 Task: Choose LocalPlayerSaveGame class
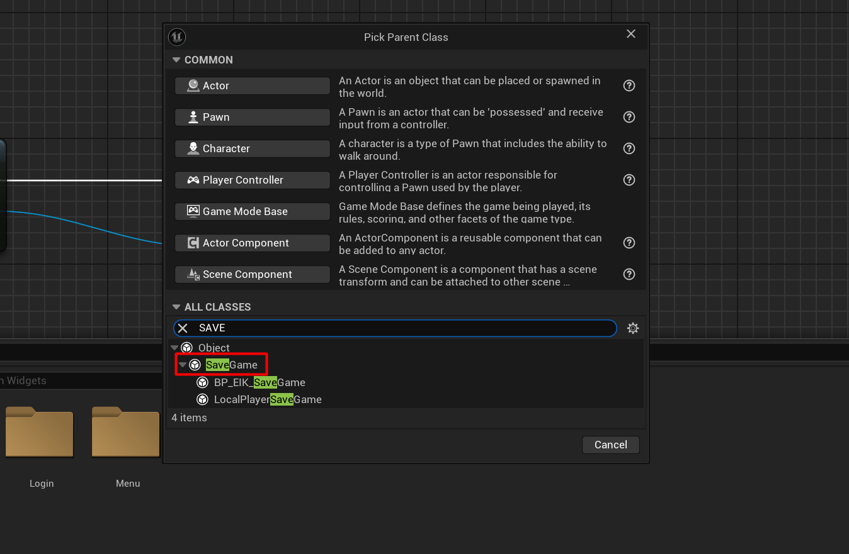(x=268, y=399)
